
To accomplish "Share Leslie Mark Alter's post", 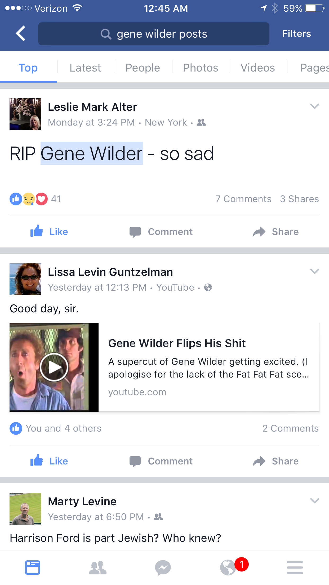I will click(x=276, y=232).
